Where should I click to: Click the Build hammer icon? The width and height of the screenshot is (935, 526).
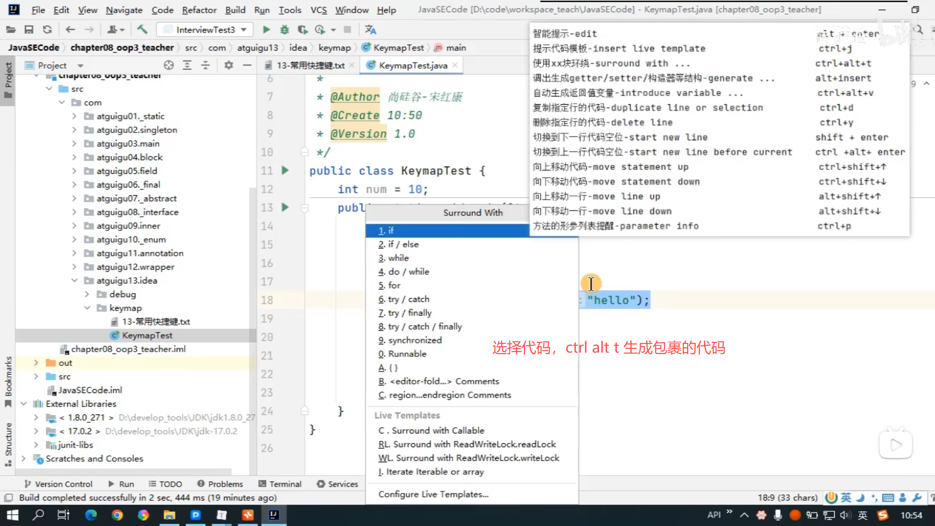tap(142, 30)
